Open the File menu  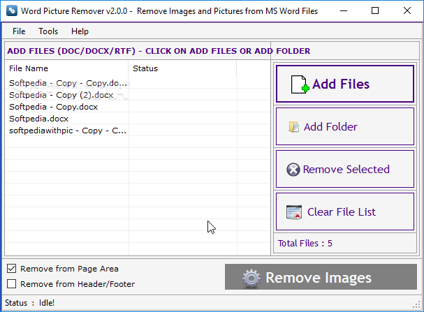click(x=19, y=31)
